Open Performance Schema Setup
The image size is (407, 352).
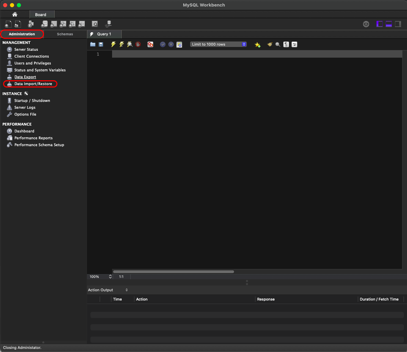(x=39, y=145)
